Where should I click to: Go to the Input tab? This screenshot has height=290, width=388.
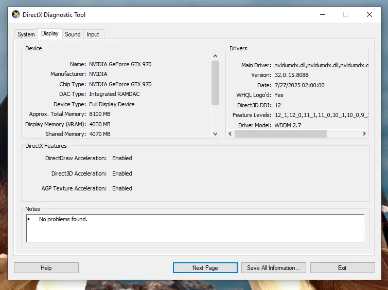[93, 34]
